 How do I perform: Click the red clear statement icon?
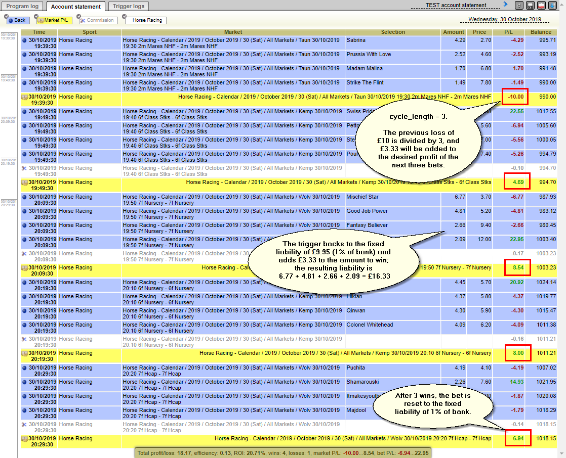[x=541, y=6]
